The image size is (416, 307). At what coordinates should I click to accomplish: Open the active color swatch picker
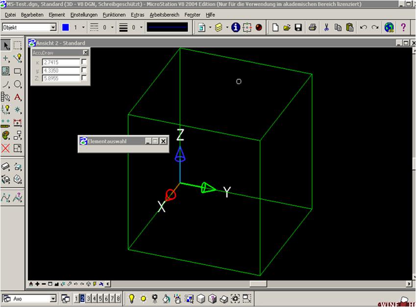[64, 28]
